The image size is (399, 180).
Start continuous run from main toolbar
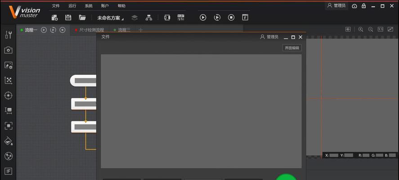(x=217, y=17)
